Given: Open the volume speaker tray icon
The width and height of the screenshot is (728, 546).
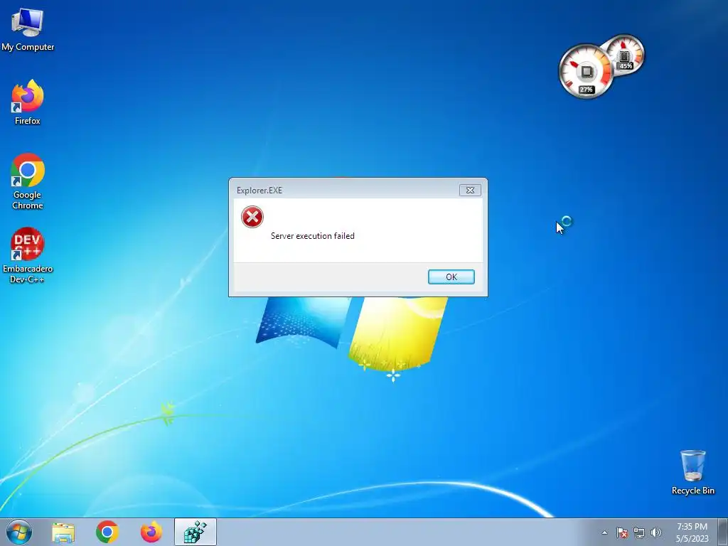Looking at the screenshot, I should (x=656, y=532).
